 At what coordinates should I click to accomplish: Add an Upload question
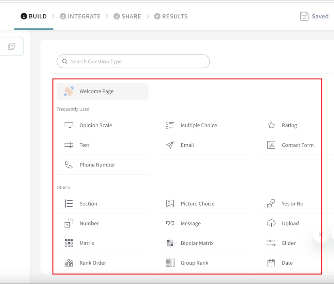point(290,223)
